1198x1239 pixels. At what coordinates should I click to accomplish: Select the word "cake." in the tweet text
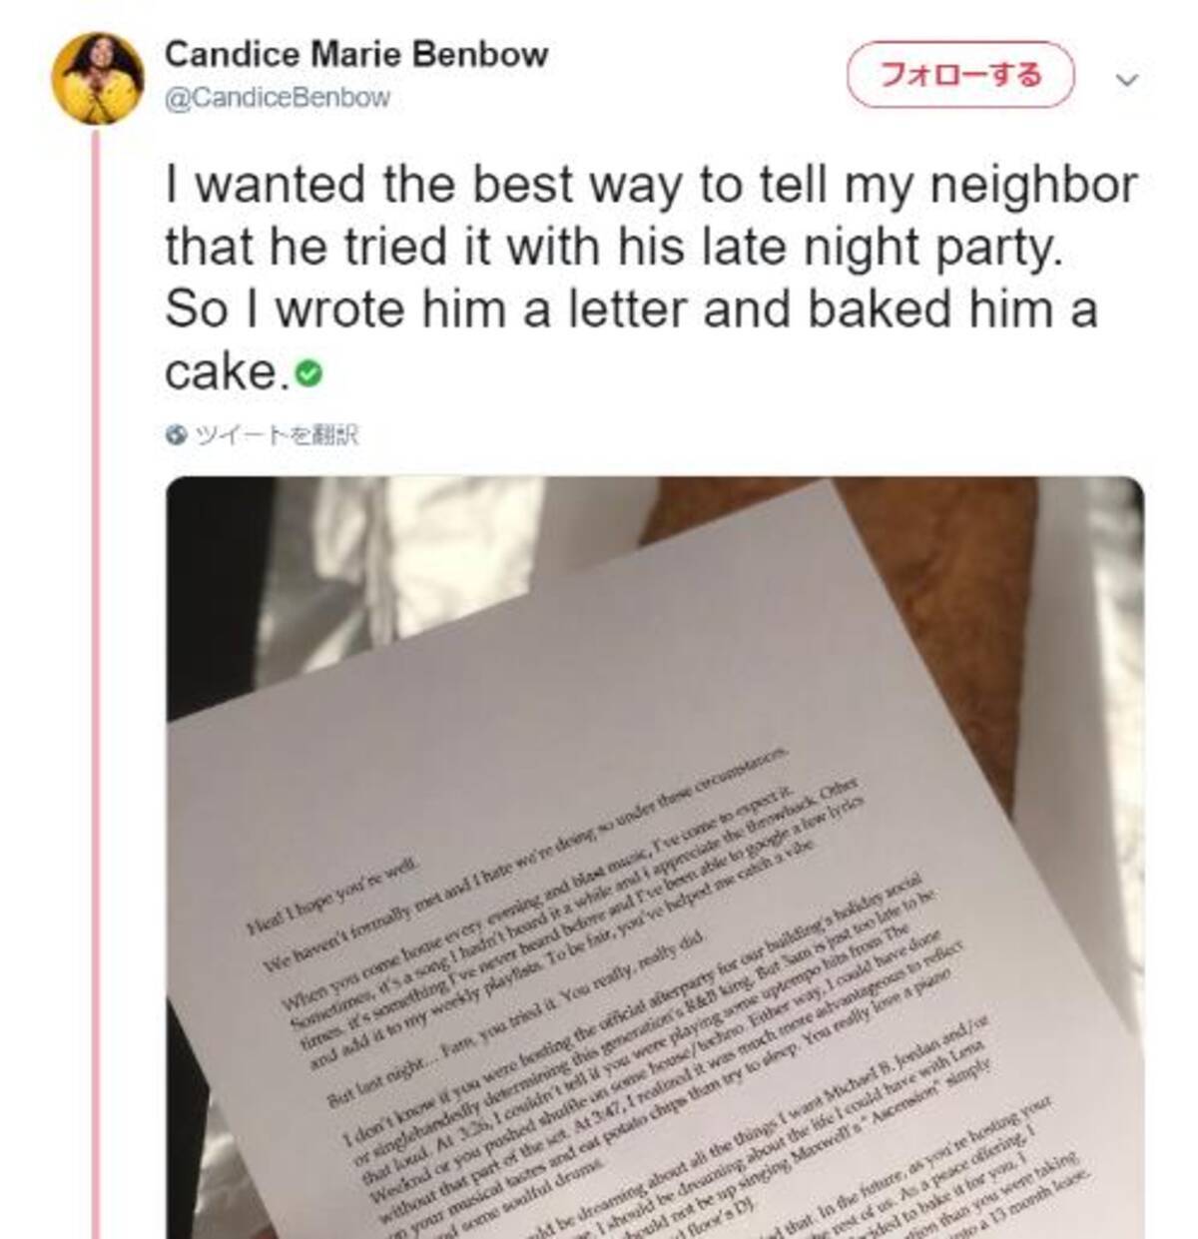(228, 372)
